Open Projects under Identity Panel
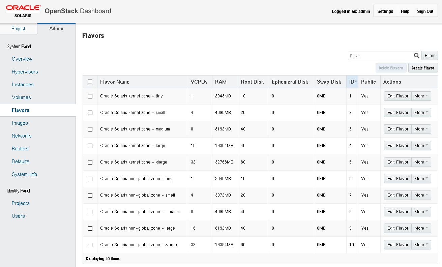442x267 pixels. pos(21,203)
